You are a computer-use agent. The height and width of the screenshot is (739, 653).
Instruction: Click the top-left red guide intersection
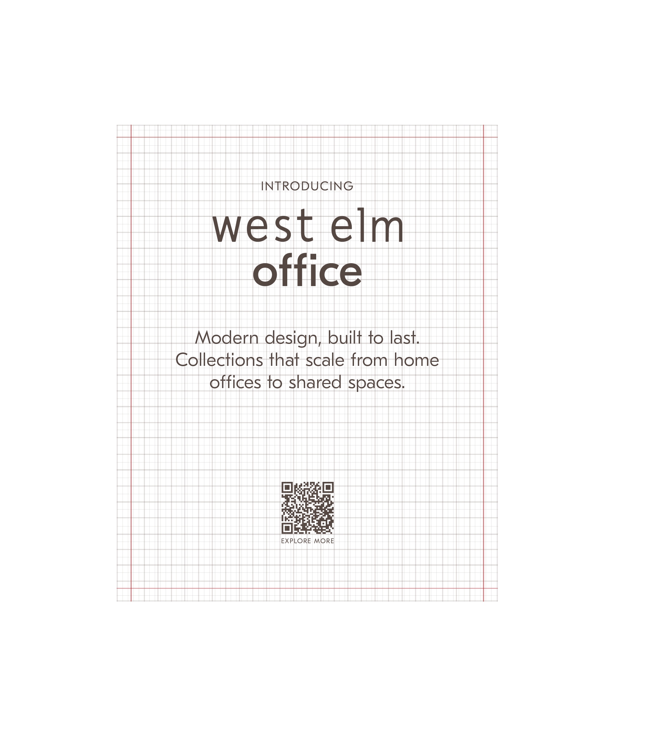coord(131,137)
